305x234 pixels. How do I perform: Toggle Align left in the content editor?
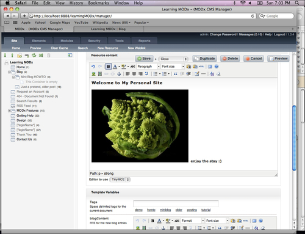tap(127, 74)
